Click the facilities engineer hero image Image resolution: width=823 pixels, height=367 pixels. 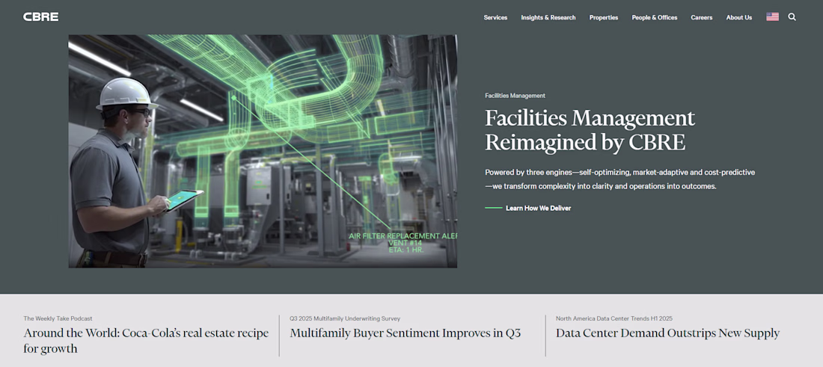[263, 151]
